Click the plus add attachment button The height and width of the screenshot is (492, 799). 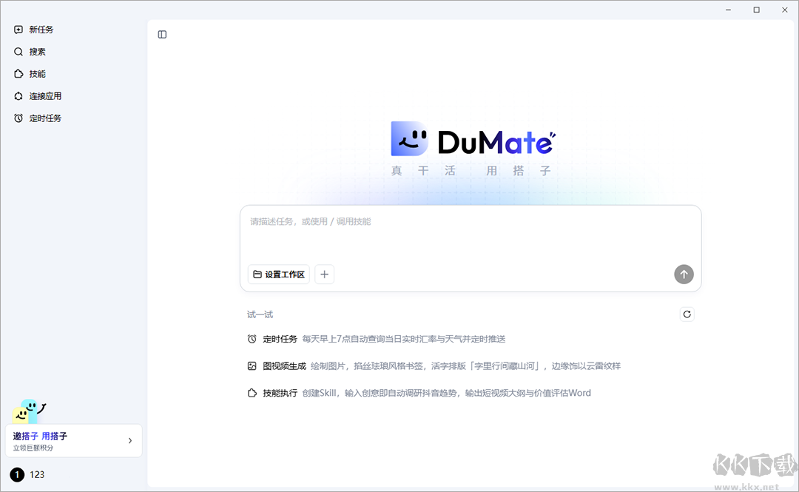click(325, 274)
